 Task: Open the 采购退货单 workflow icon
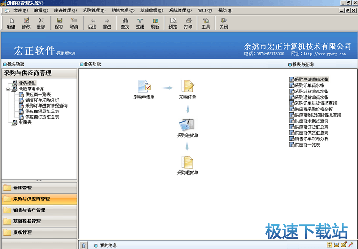pyautogui.click(x=187, y=162)
